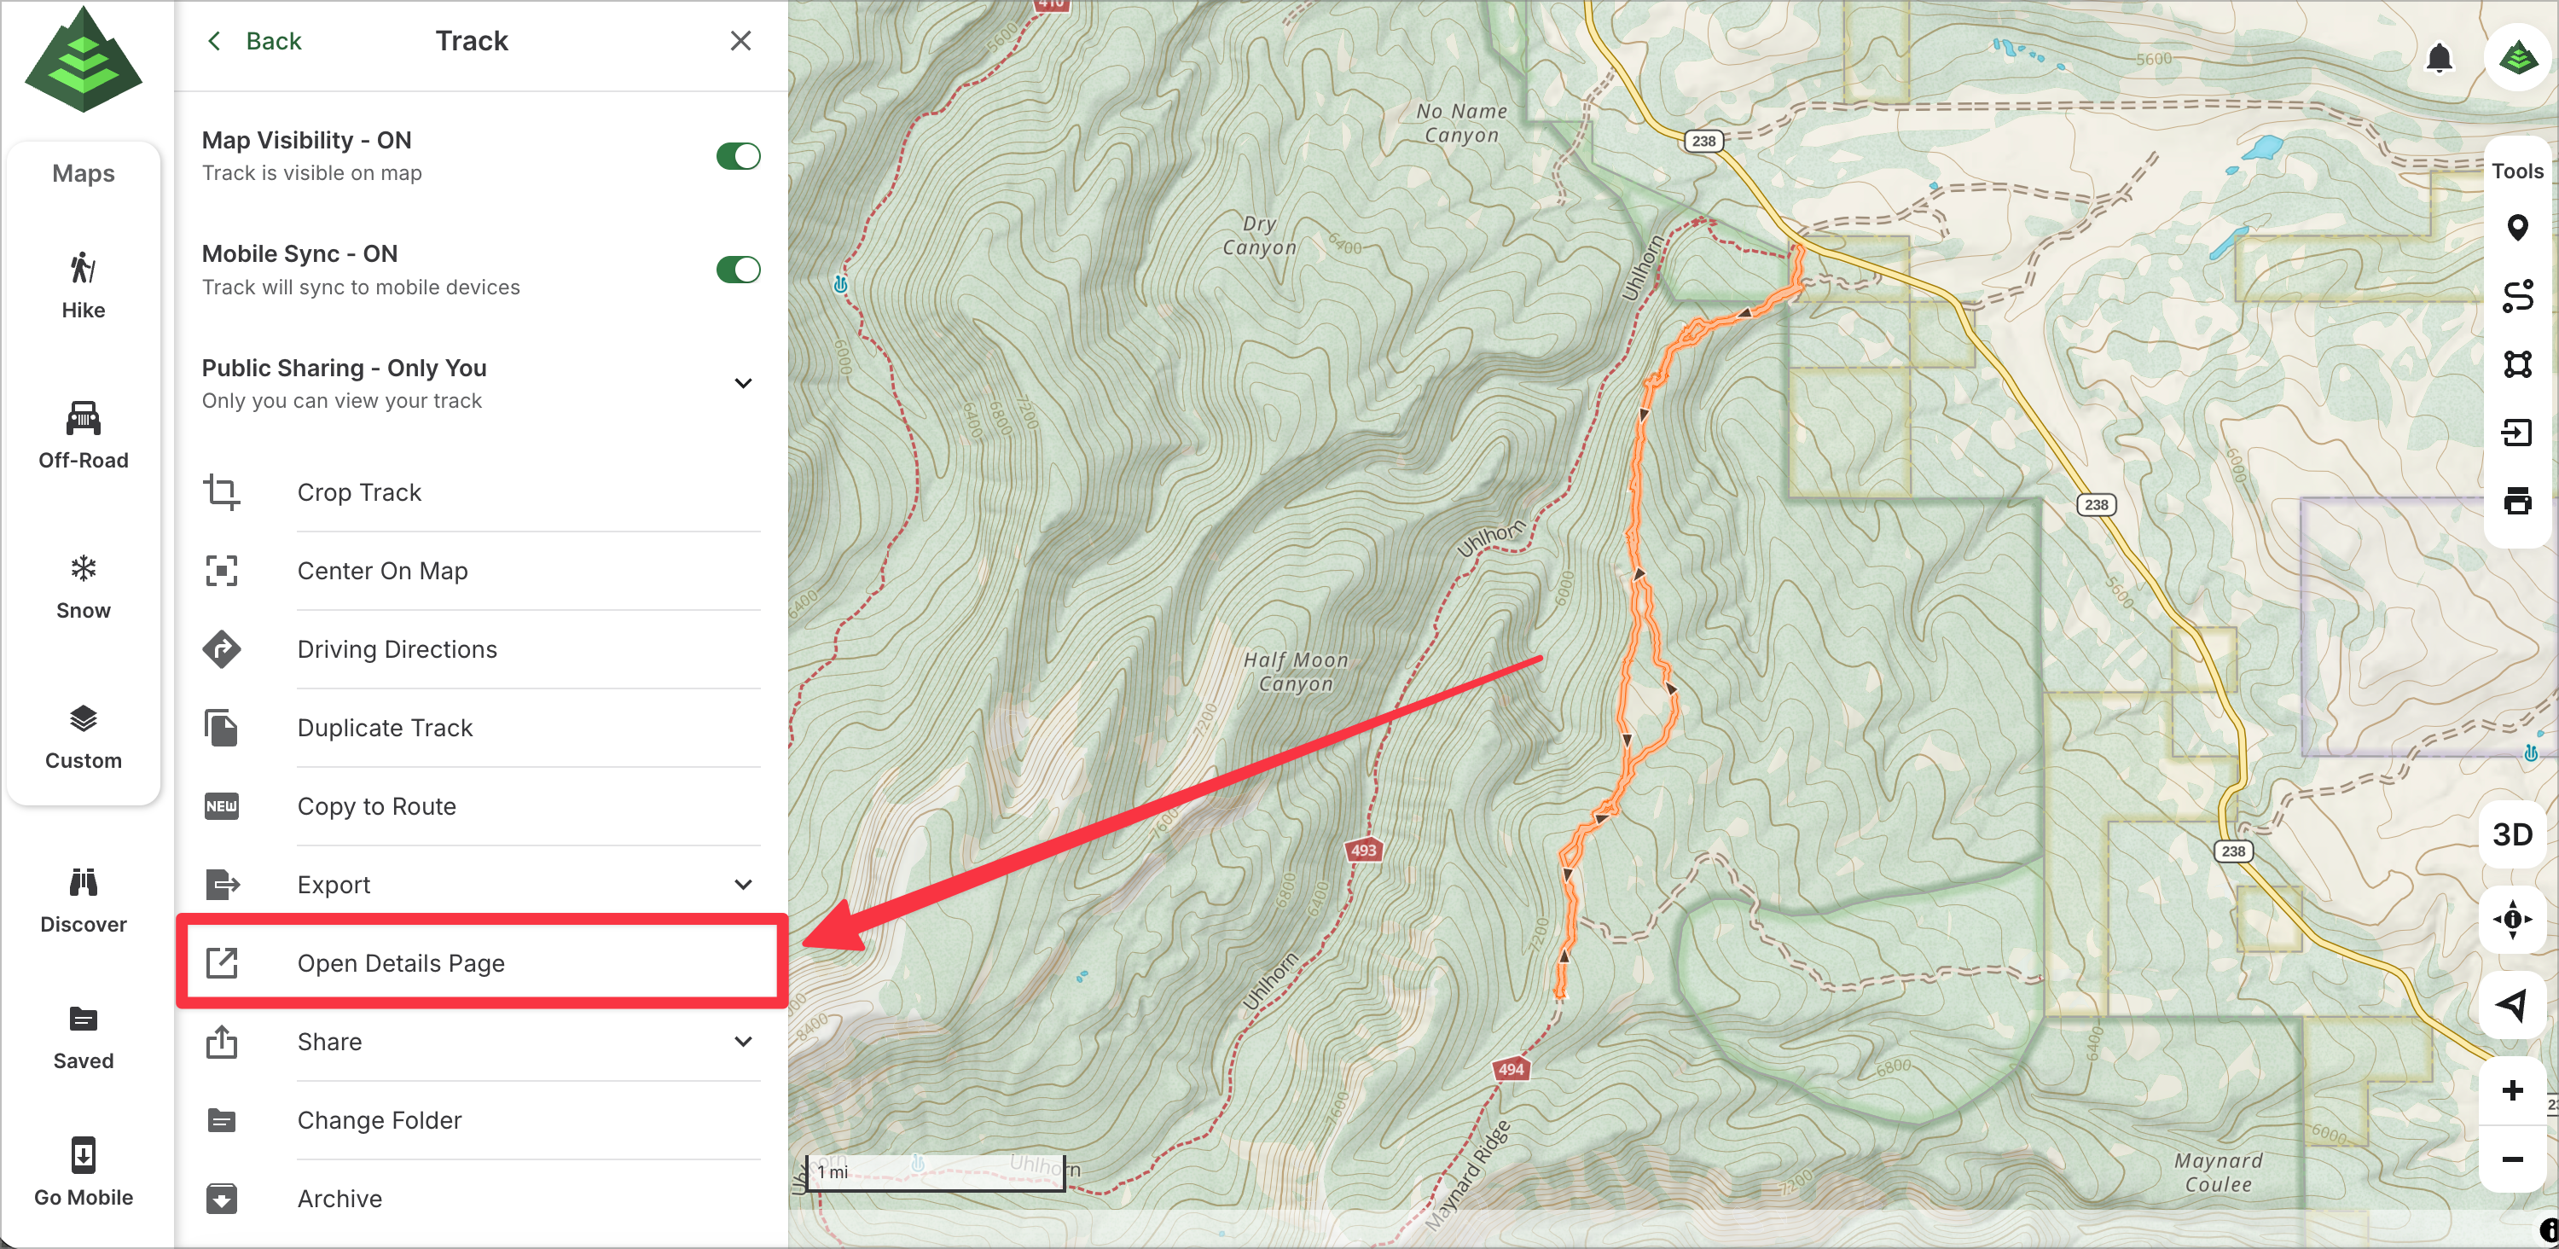Image resolution: width=2559 pixels, height=1249 pixels.
Task: Expand the Public Sharing options chevron
Action: pyautogui.click(x=742, y=384)
